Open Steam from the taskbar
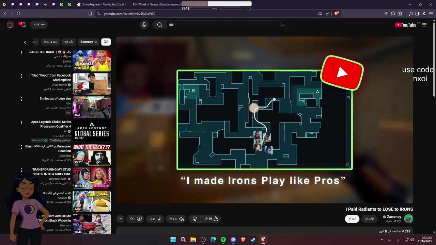The width and height of the screenshot is (436, 245). pyautogui.click(x=253, y=240)
